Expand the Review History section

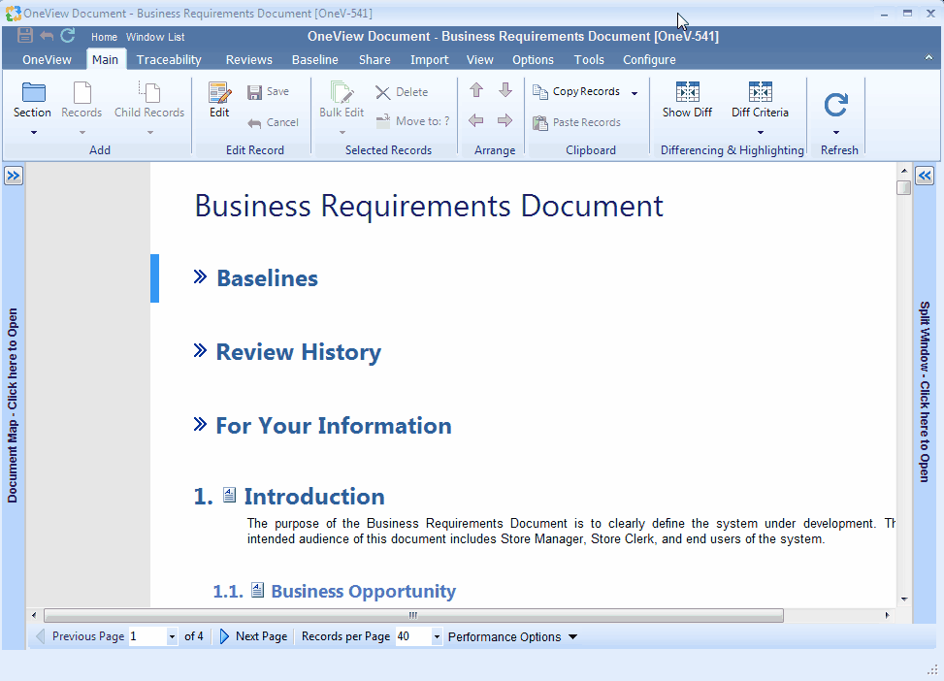(200, 350)
